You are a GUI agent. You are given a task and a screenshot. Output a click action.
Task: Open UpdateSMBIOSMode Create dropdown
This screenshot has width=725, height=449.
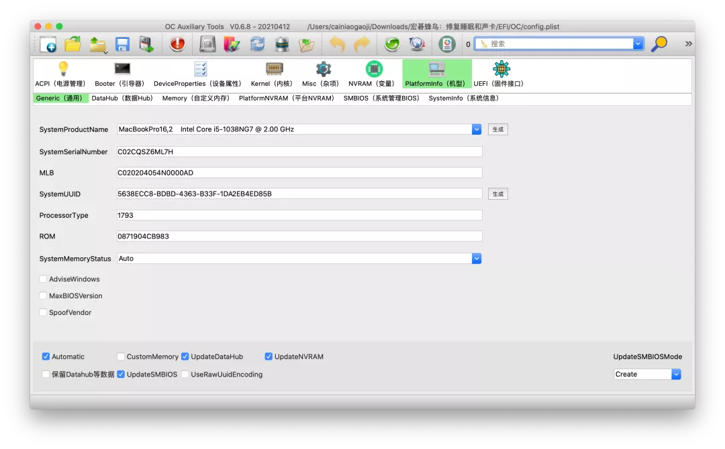click(647, 374)
